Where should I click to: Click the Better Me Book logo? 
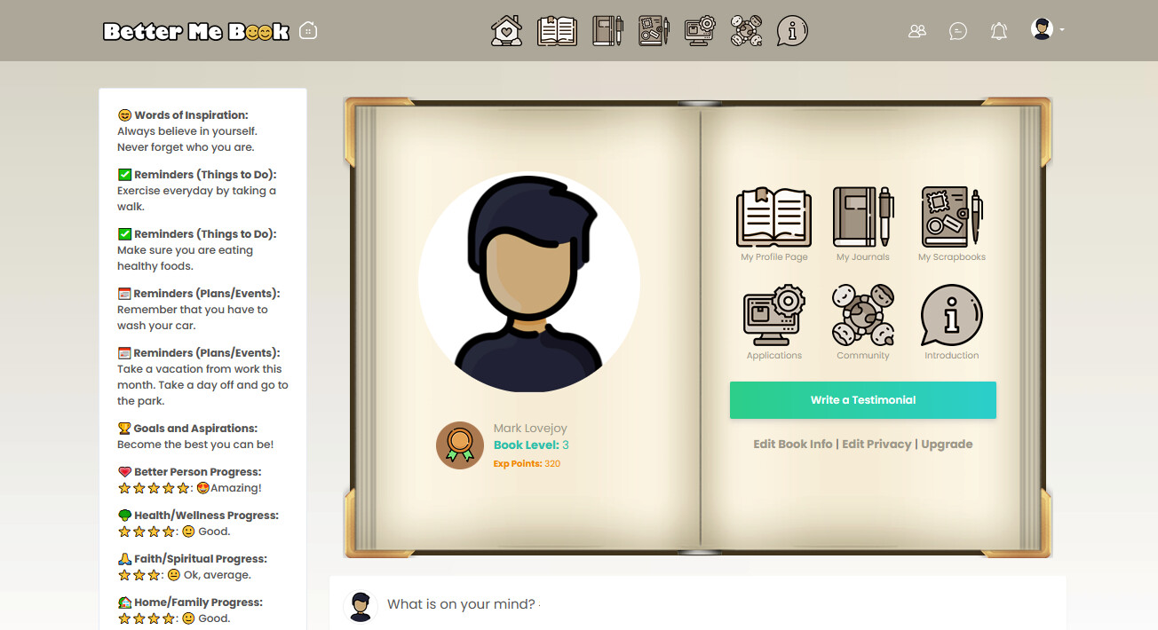196,31
